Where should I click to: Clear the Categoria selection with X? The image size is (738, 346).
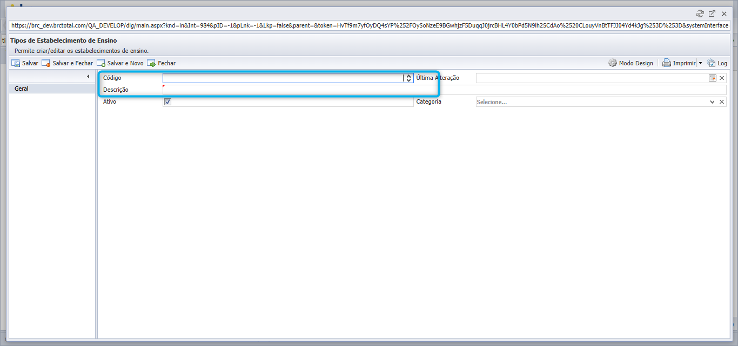tap(722, 101)
